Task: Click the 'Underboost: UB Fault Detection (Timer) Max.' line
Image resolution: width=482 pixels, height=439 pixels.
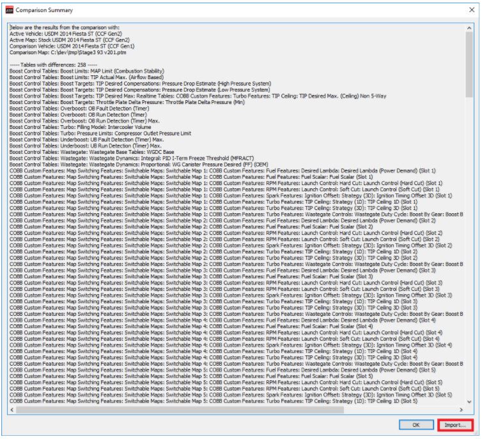Action: pos(86,140)
